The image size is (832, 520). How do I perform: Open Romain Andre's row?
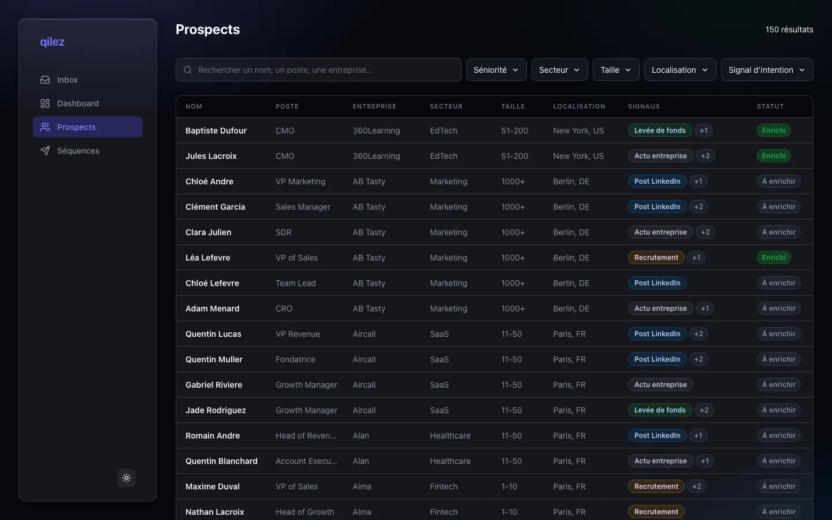(495, 436)
